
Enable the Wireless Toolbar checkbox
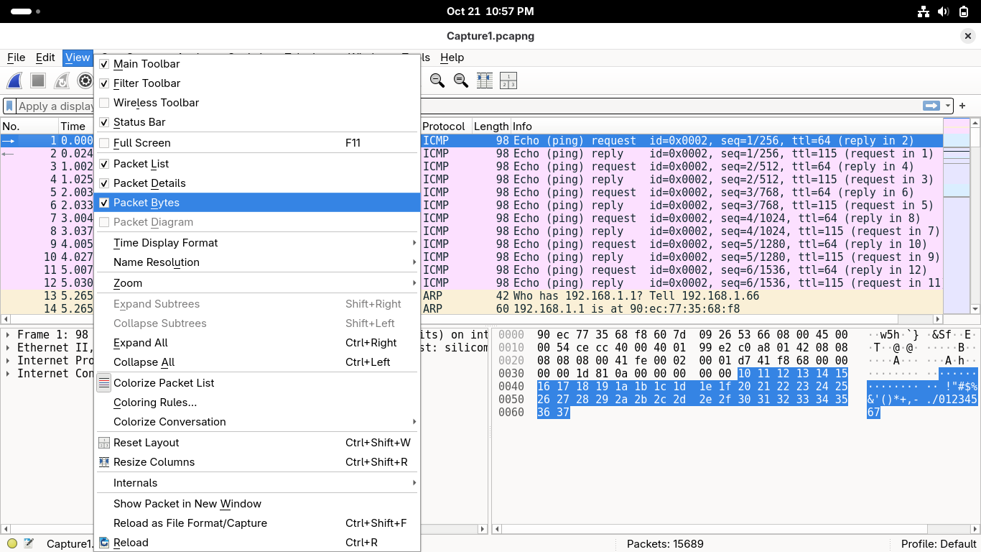[156, 103]
